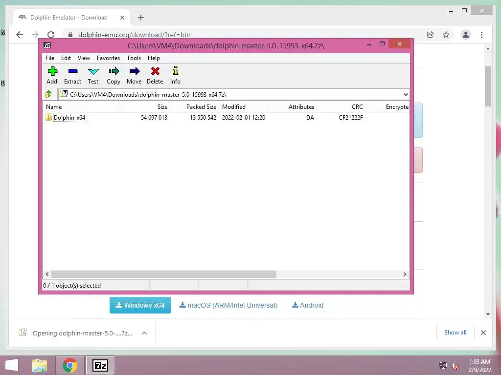
Task: Close the Chrome downloads bar
Action: (483, 333)
